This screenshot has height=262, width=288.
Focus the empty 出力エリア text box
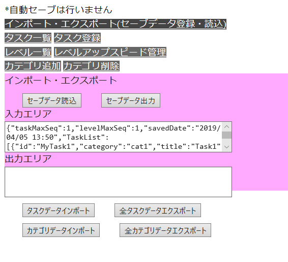coord(118,182)
